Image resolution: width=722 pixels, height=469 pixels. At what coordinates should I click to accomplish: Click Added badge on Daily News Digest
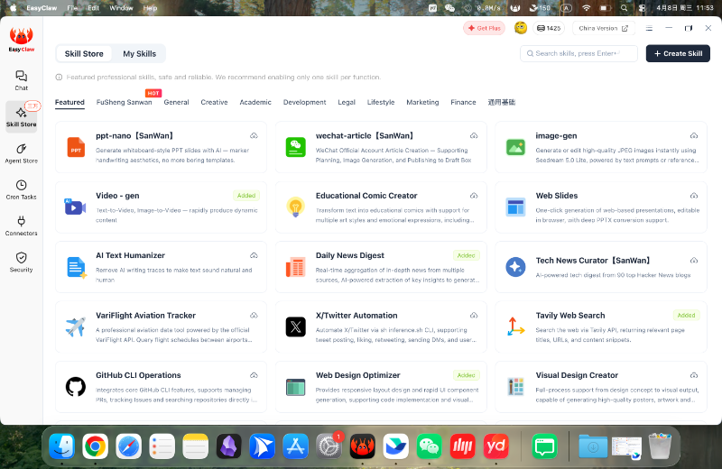(x=466, y=255)
